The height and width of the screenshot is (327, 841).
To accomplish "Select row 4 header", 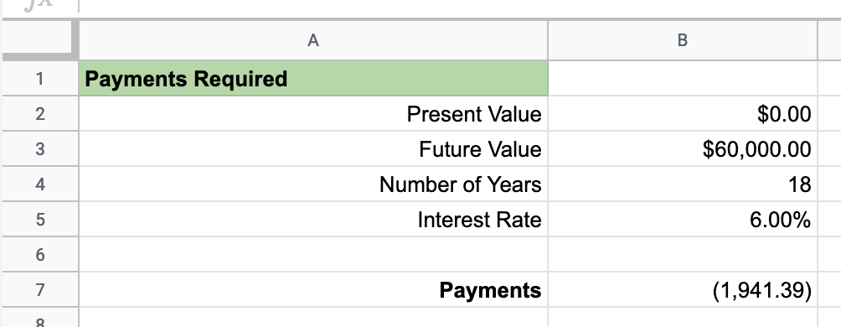I will pos(40,184).
